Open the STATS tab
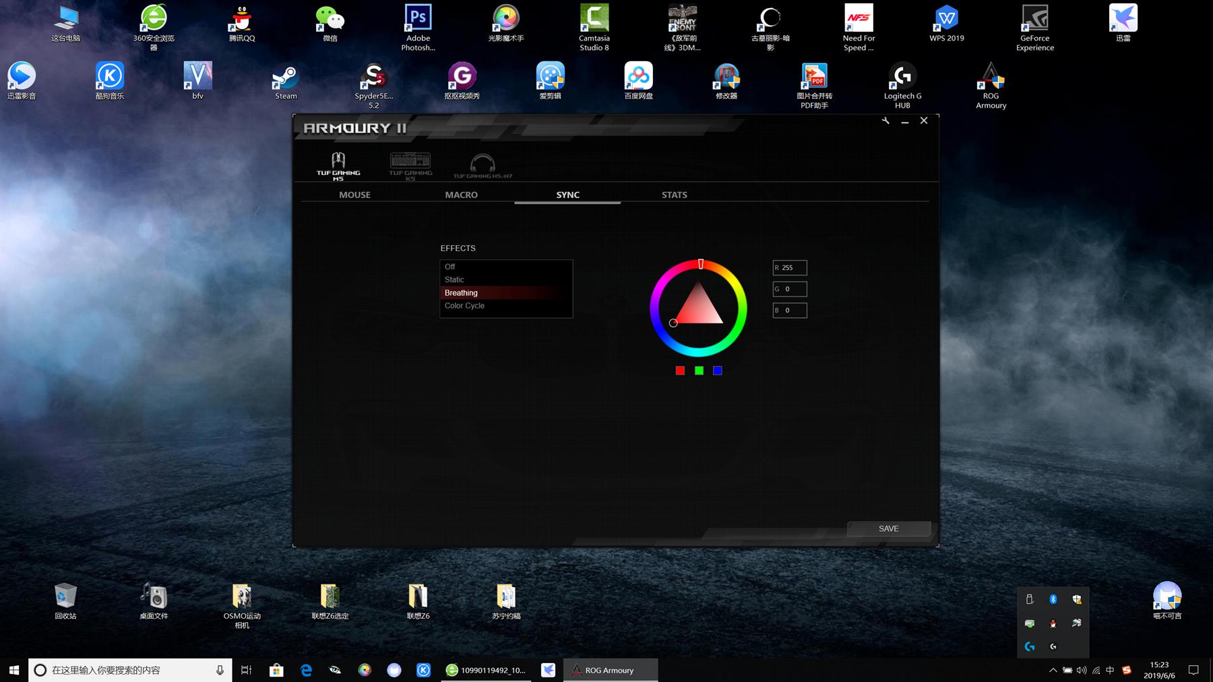This screenshot has height=682, width=1213. tap(674, 195)
